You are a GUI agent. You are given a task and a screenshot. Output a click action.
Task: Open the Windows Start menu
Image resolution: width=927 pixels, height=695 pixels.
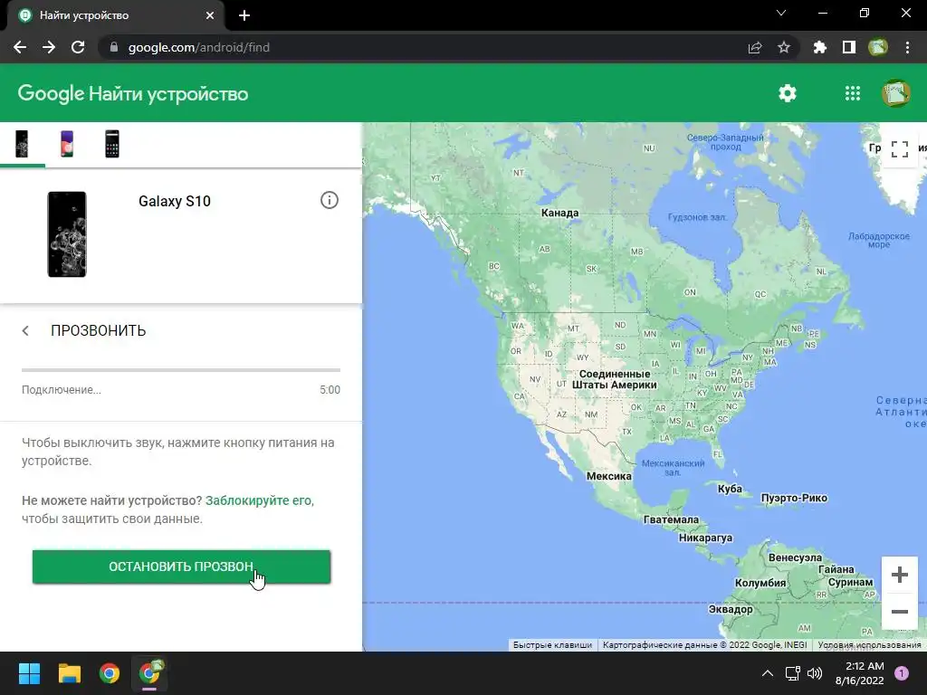29,673
